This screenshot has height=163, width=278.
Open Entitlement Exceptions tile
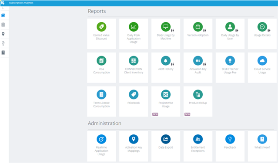pos(198,146)
